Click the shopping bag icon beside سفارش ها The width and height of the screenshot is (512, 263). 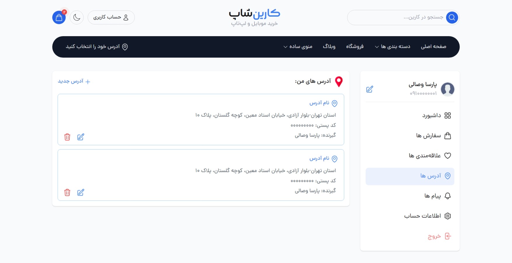point(448,136)
